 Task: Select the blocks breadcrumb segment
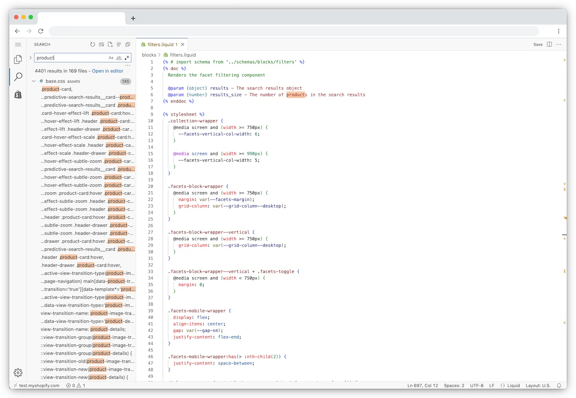(x=149, y=55)
